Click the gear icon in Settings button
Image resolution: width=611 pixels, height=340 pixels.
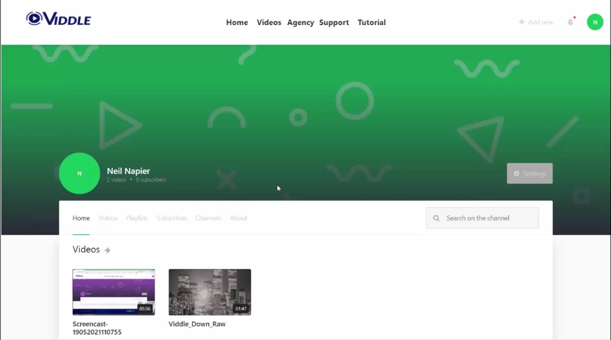click(x=517, y=174)
